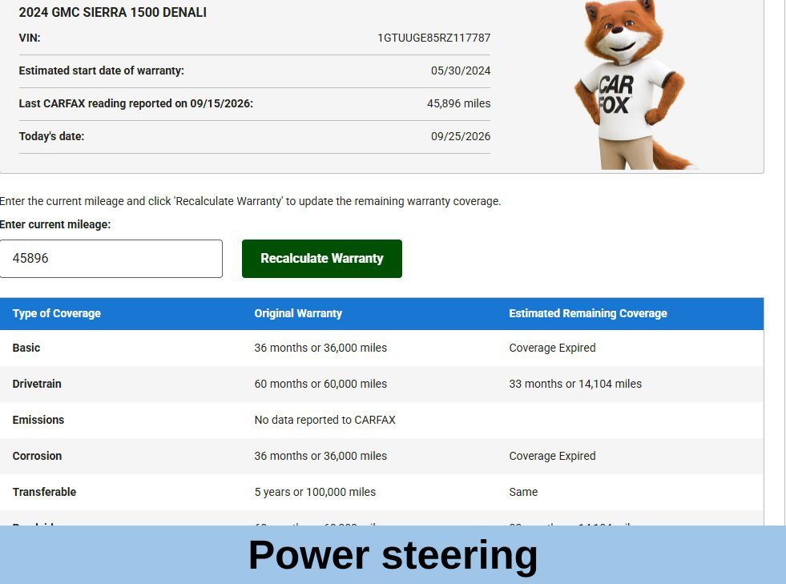786x584 pixels.
Task: Click Corrosion row's 36 months or 36,000 miles
Action: [x=320, y=456]
